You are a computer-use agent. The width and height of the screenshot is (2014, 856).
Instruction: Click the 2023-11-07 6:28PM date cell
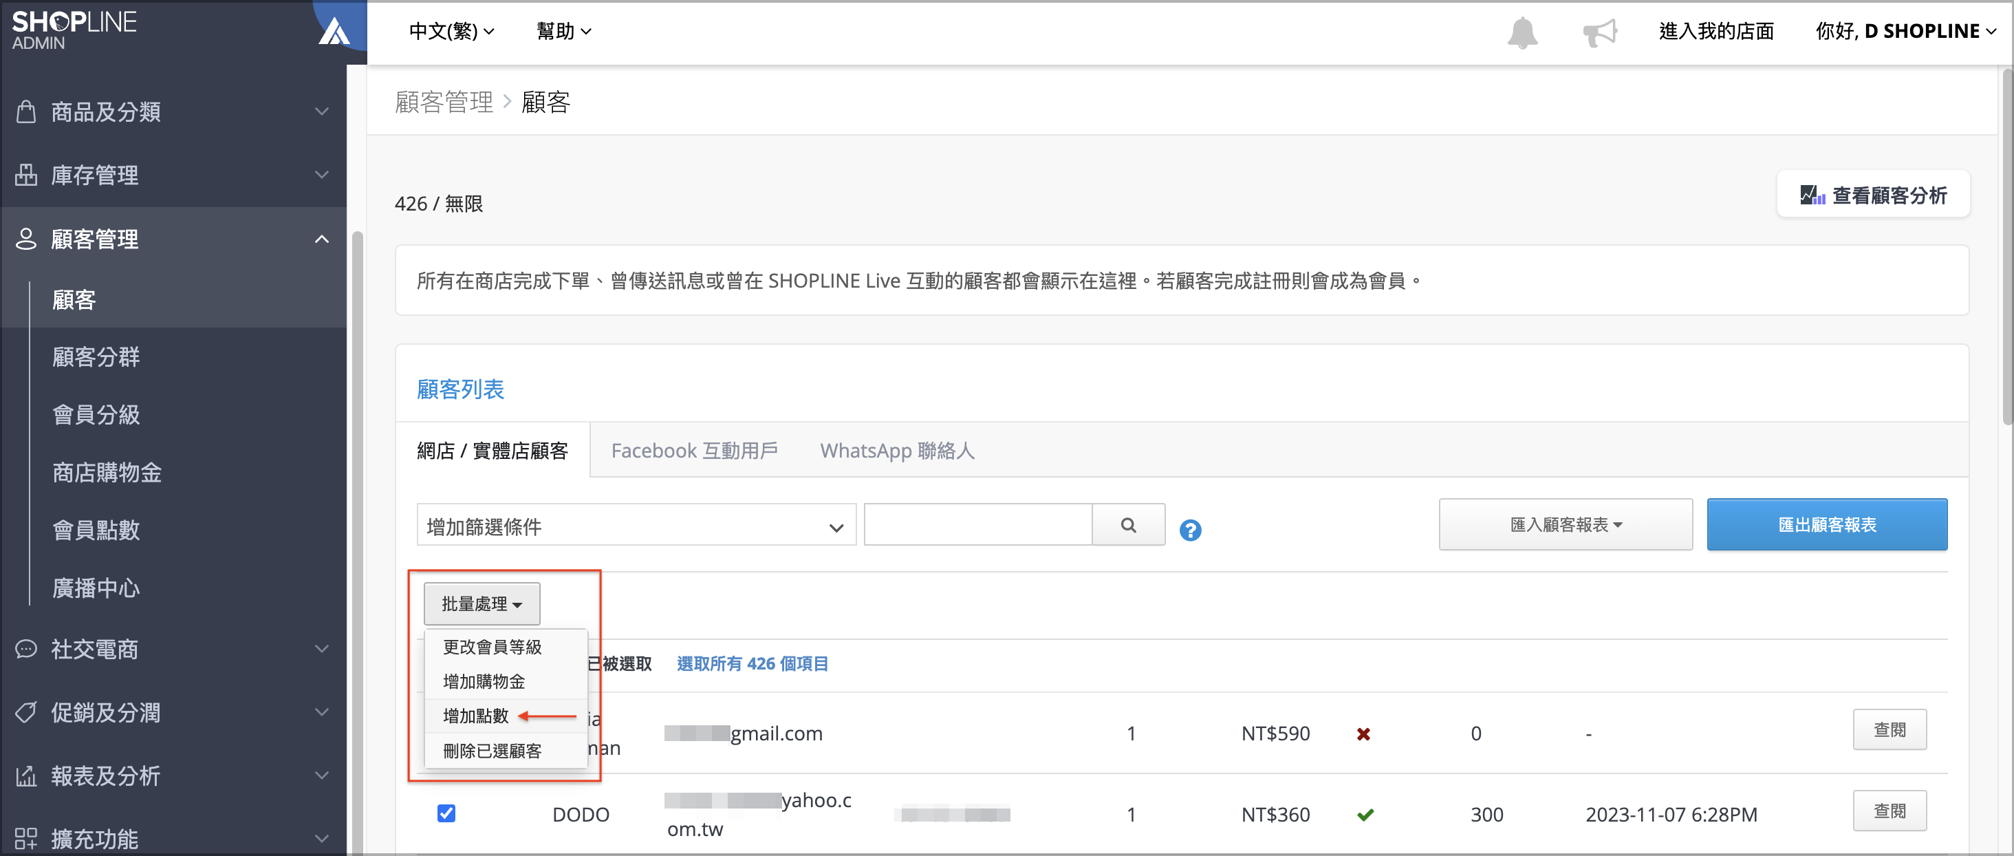click(1671, 815)
